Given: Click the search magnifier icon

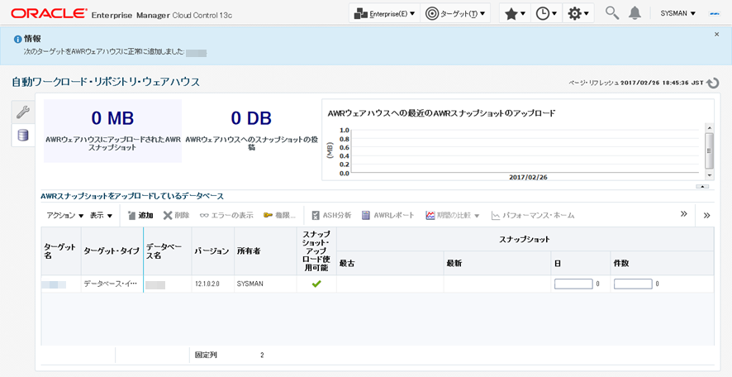Looking at the screenshot, I should pos(612,13).
